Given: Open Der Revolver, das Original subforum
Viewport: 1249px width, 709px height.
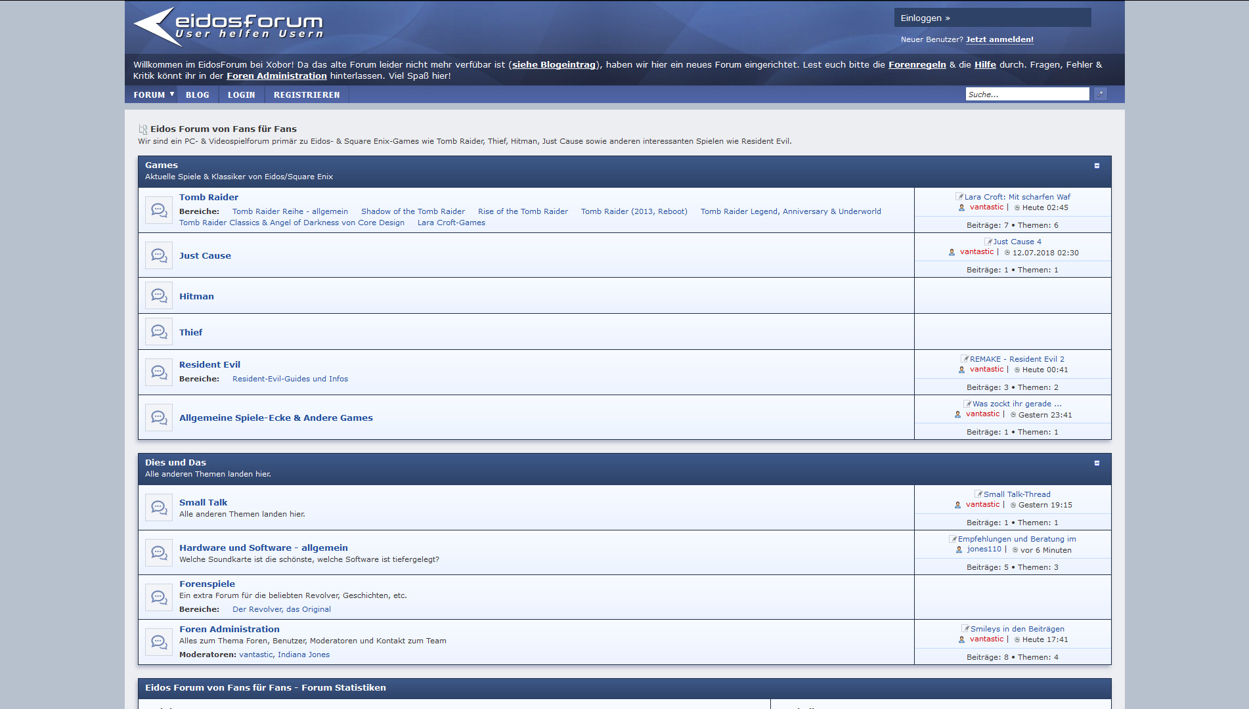Looking at the screenshot, I should click(282, 609).
